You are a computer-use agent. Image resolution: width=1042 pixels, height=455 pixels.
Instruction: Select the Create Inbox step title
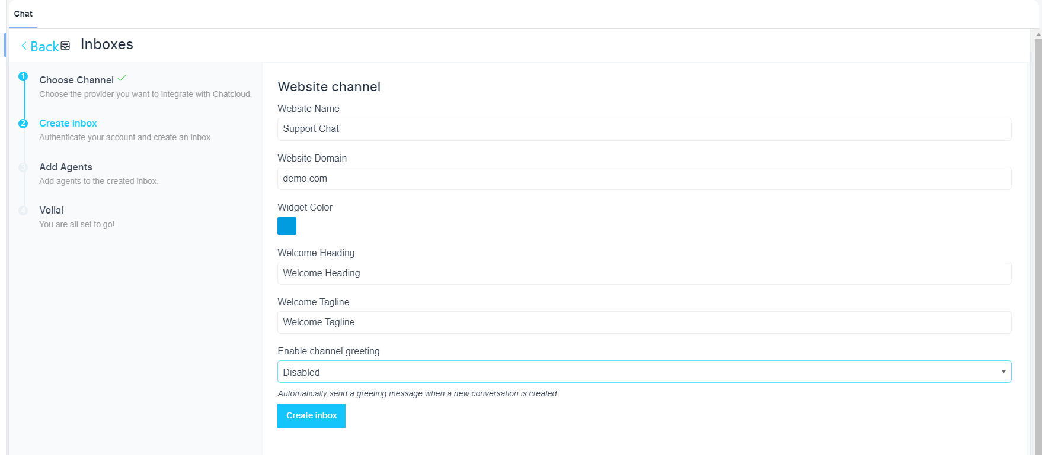click(68, 123)
